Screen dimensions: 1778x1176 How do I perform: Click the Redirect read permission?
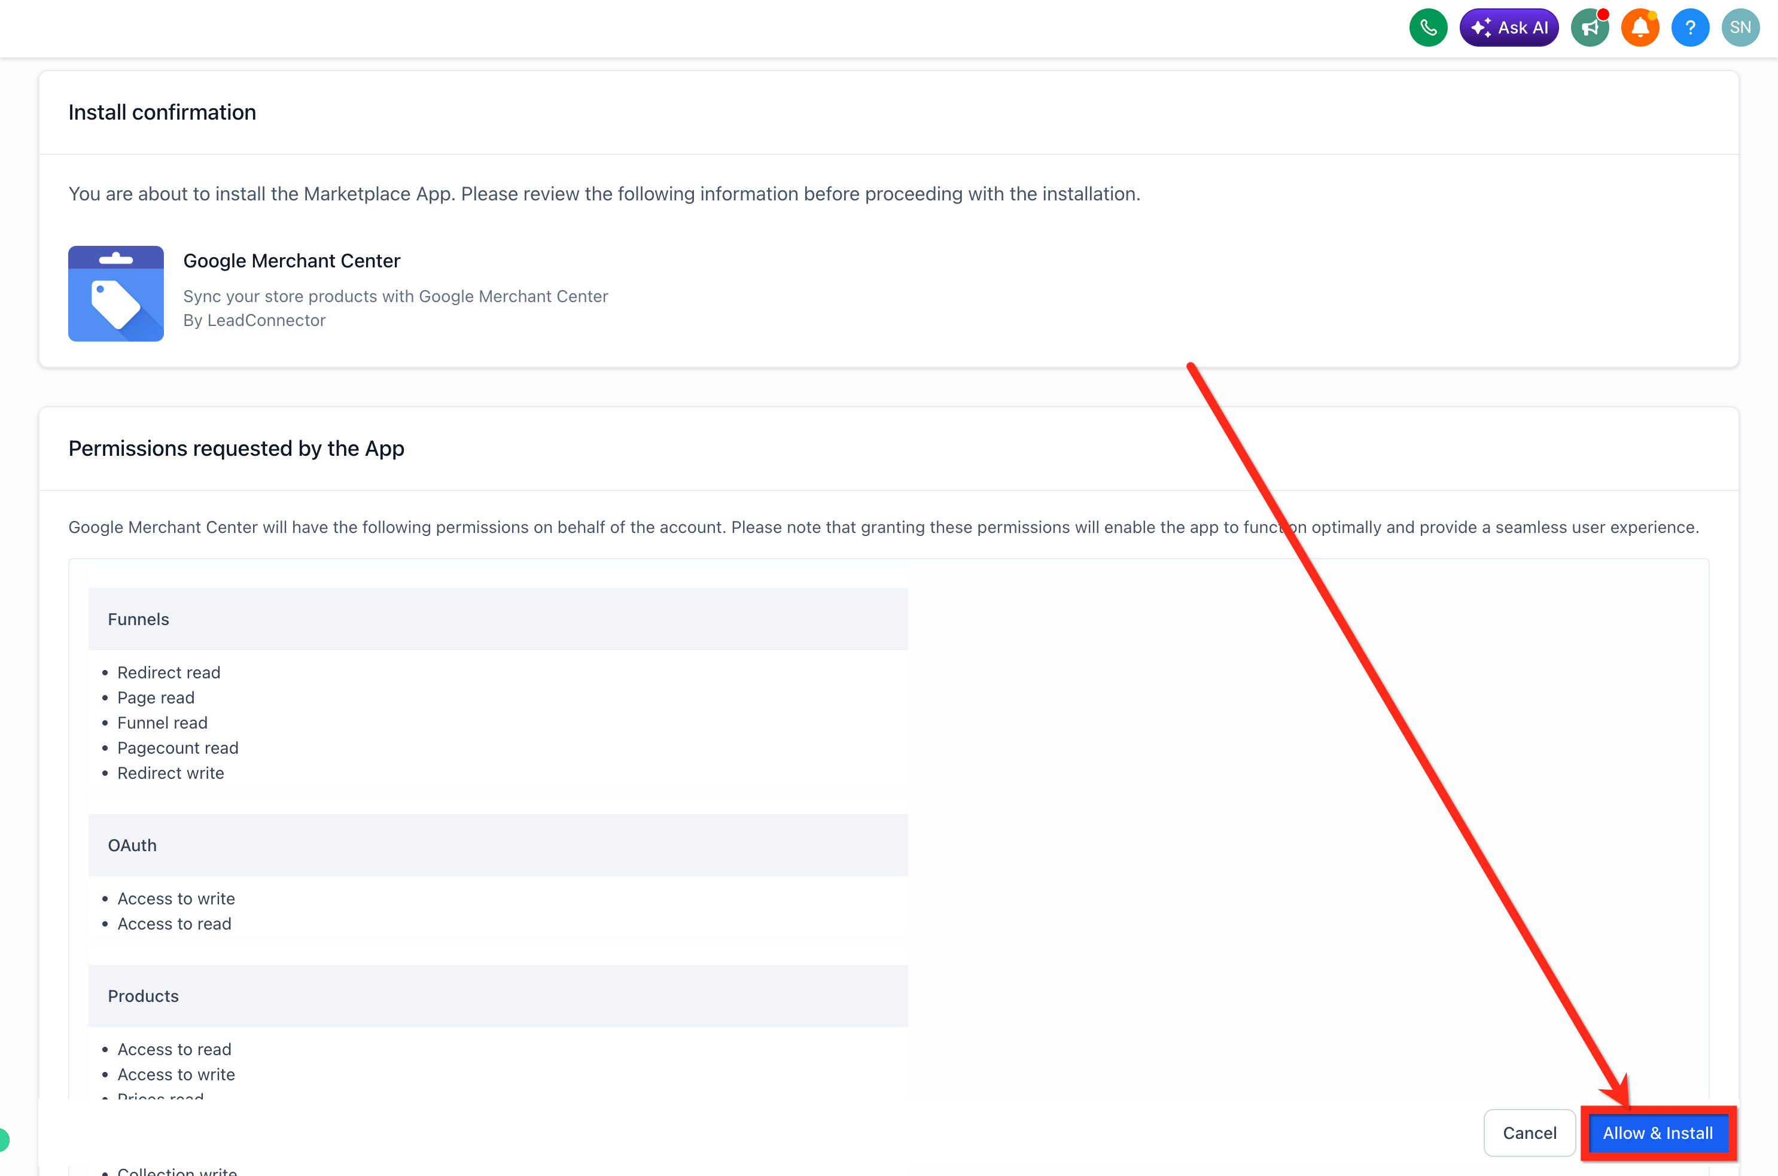pyautogui.click(x=169, y=673)
